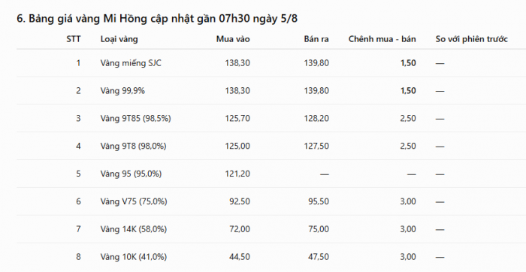Click 'Vàng 95 (95,0%)' gold type

[x=131, y=174]
